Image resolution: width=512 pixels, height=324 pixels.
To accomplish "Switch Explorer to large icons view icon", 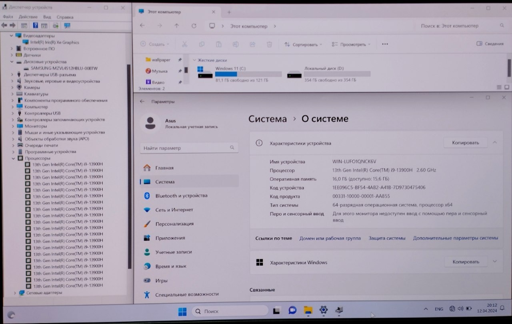I will coord(507,87).
